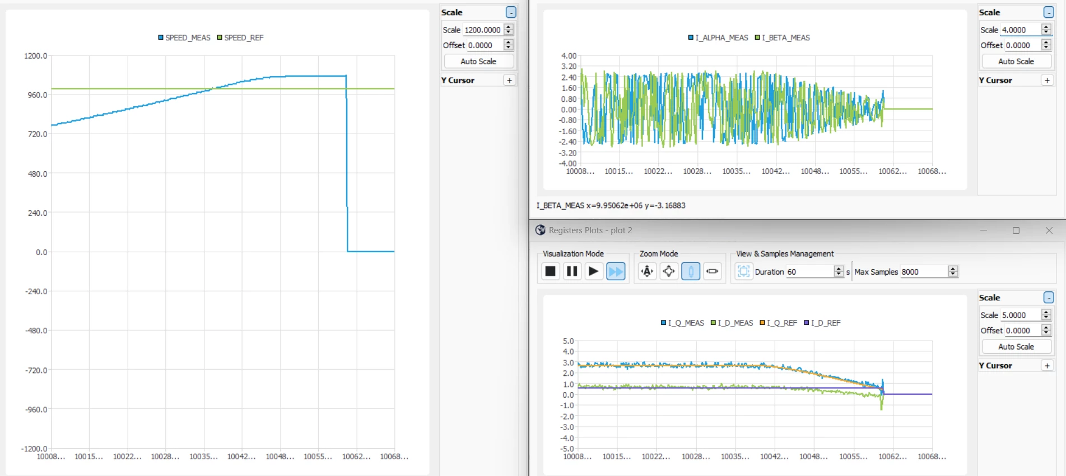The image size is (1066, 476).
Task: Select the four-arrow pan zoom mode
Action: [x=669, y=271]
